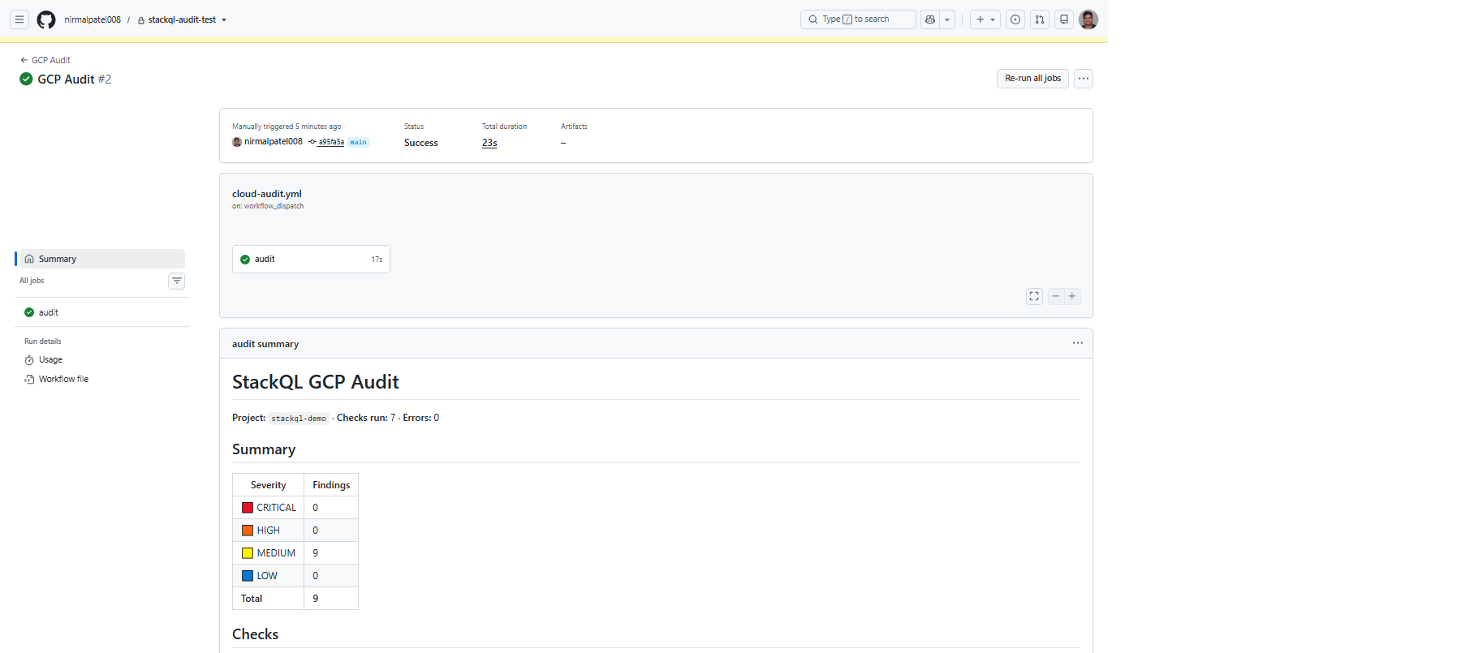
Task: Expand the repository name dropdown caret
Action: (x=224, y=19)
